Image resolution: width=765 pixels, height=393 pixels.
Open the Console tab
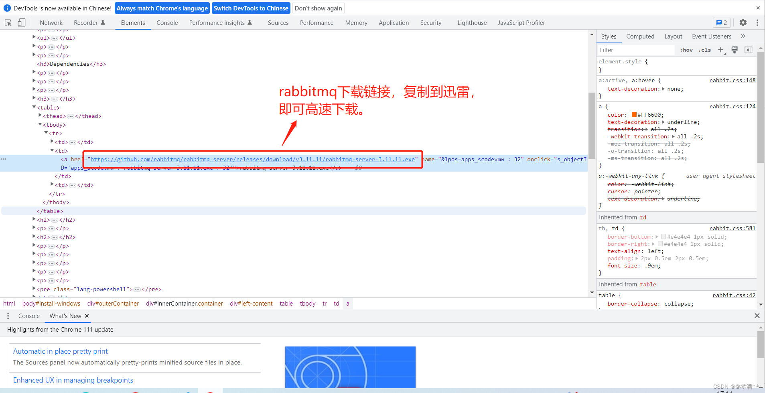[x=167, y=23]
